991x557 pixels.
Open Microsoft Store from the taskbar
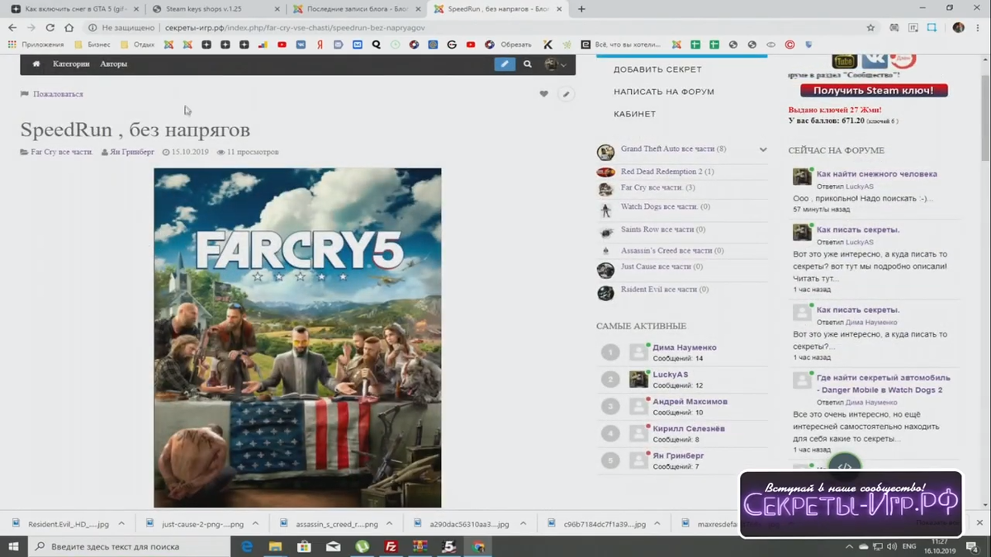click(x=304, y=546)
